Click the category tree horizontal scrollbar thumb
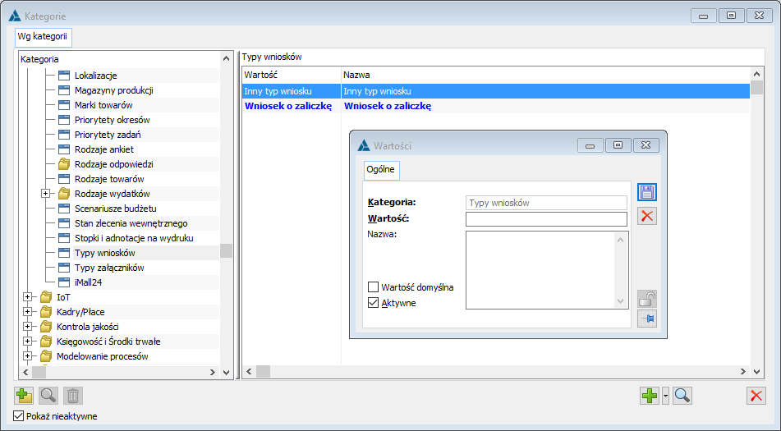 click(39, 372)
